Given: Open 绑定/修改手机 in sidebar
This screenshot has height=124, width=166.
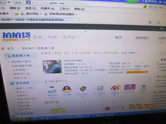Looking at the screenshot, I should (x=27, y=99).
